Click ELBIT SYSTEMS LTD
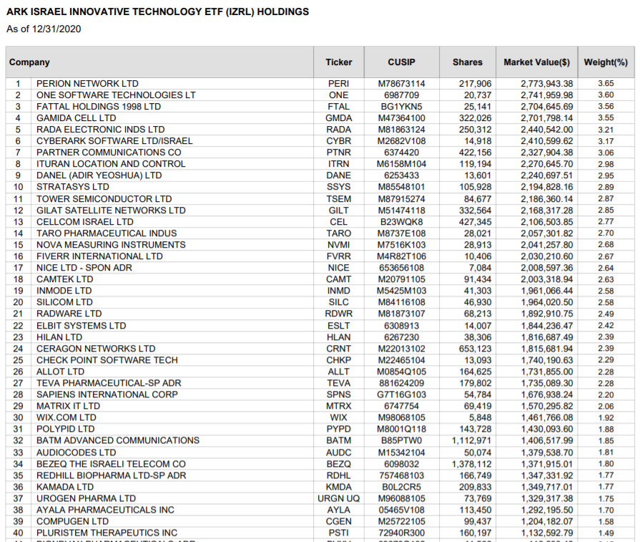640x542 pixels. (82, 325)
